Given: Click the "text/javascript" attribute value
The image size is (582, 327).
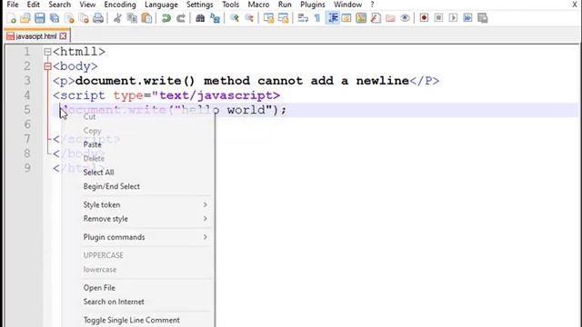Looking at the screenshot, I should click(x=216, y=95).
